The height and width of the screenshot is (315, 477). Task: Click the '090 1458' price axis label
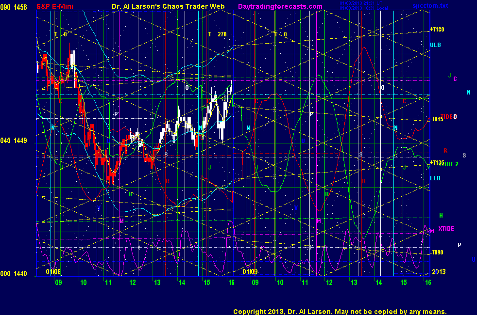[x=14, y=7]
